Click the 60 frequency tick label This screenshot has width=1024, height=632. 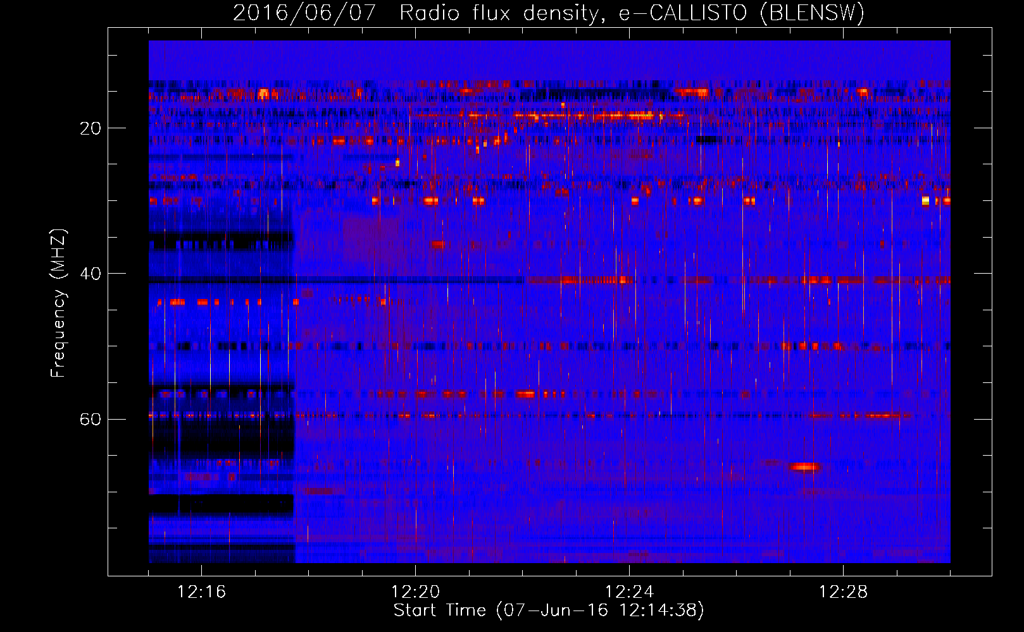[x=90, y=419]
